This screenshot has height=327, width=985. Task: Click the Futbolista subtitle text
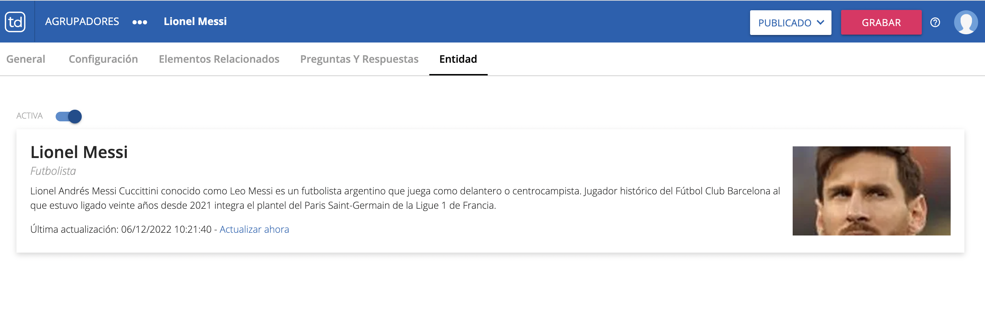[53, 171]
